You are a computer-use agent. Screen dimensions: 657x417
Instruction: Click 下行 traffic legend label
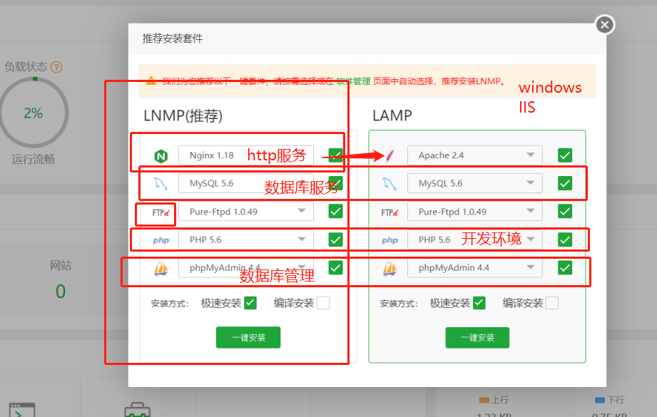(x=616, y=400)
